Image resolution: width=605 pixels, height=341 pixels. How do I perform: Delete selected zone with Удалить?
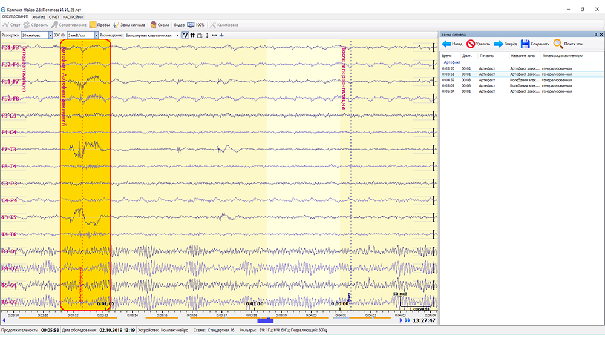pyautogui.click(x=478, y=44)
